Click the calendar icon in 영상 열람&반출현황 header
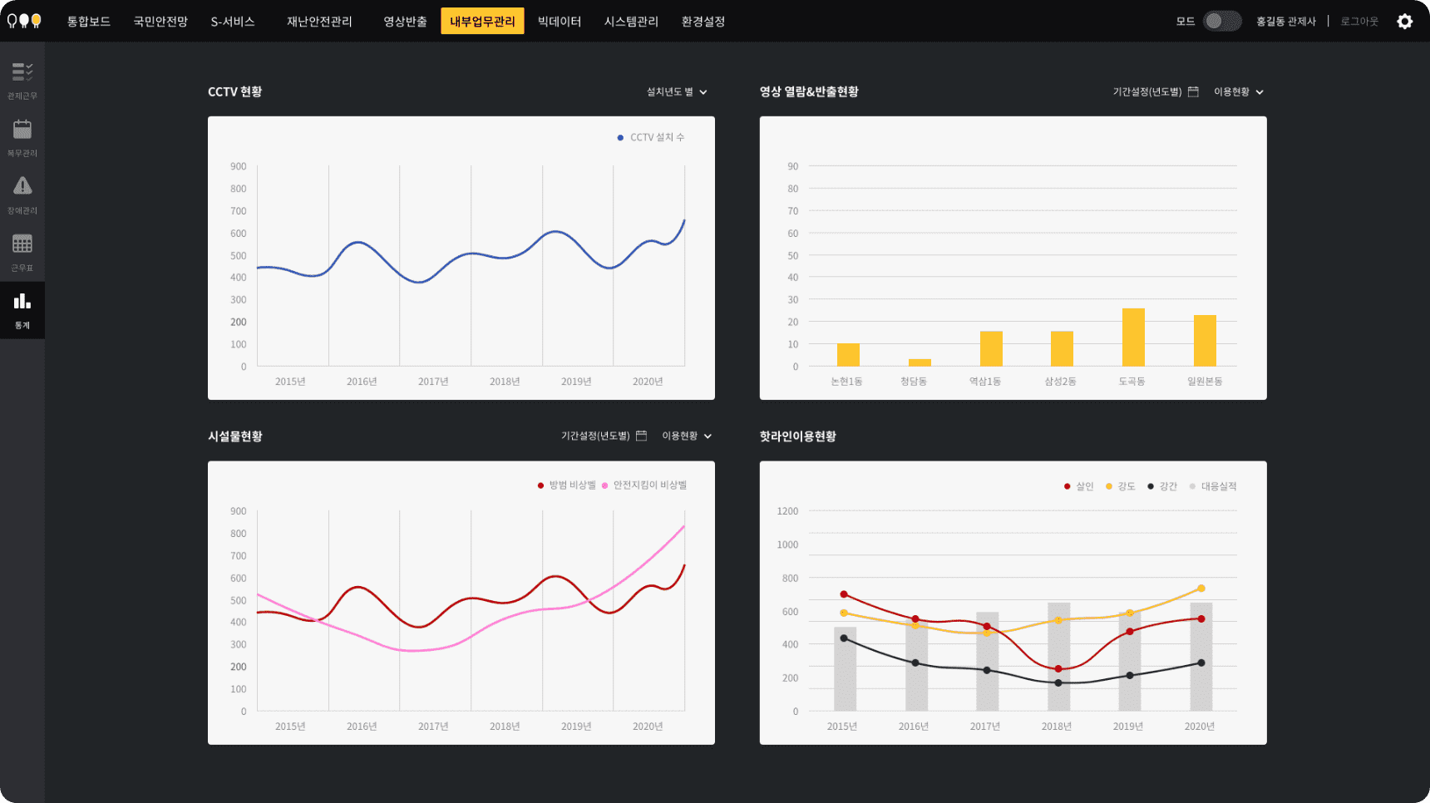The height and width of the screenshot is (803, 1430). [x=1193, y=91]
